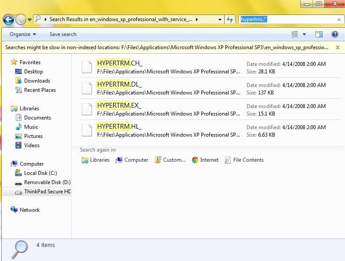
Task: Go back with the blue Back arrow
Action: point(8,20)
